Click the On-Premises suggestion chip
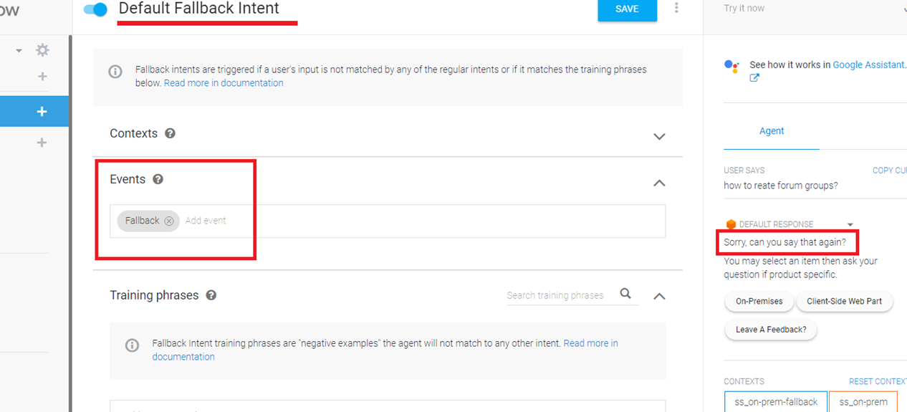This screenshot has height=412, width=907. [759, 302]
